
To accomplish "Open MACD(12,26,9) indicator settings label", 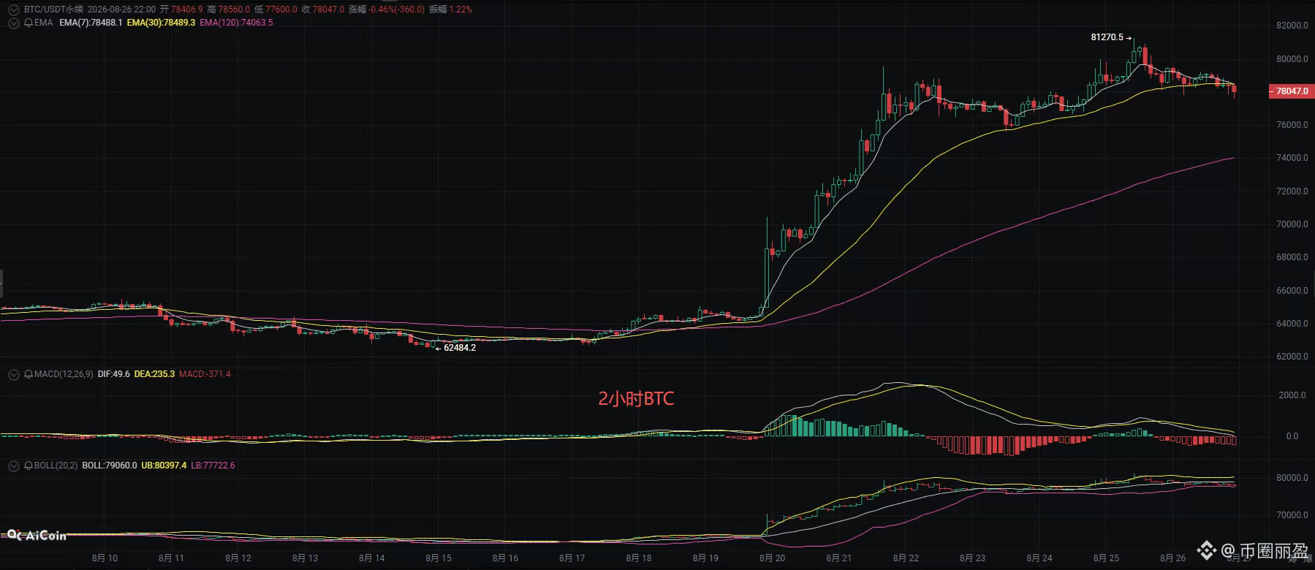I will tap(64, 374).
